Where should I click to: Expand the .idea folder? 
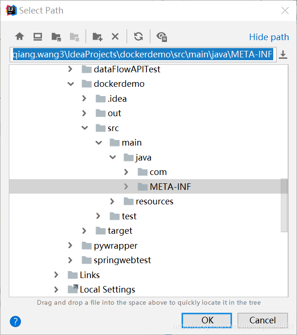pos(84,98)
